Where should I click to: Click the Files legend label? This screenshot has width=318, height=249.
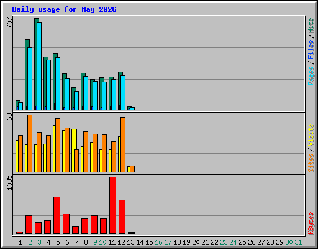[311, 49]
